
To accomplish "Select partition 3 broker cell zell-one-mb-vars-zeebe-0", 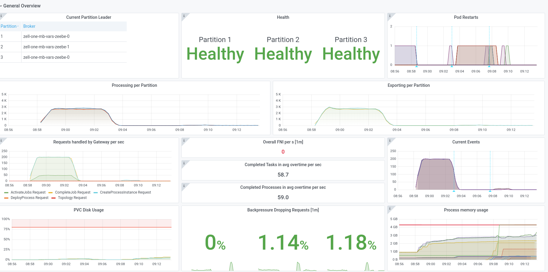I will [x=74, y=57].
